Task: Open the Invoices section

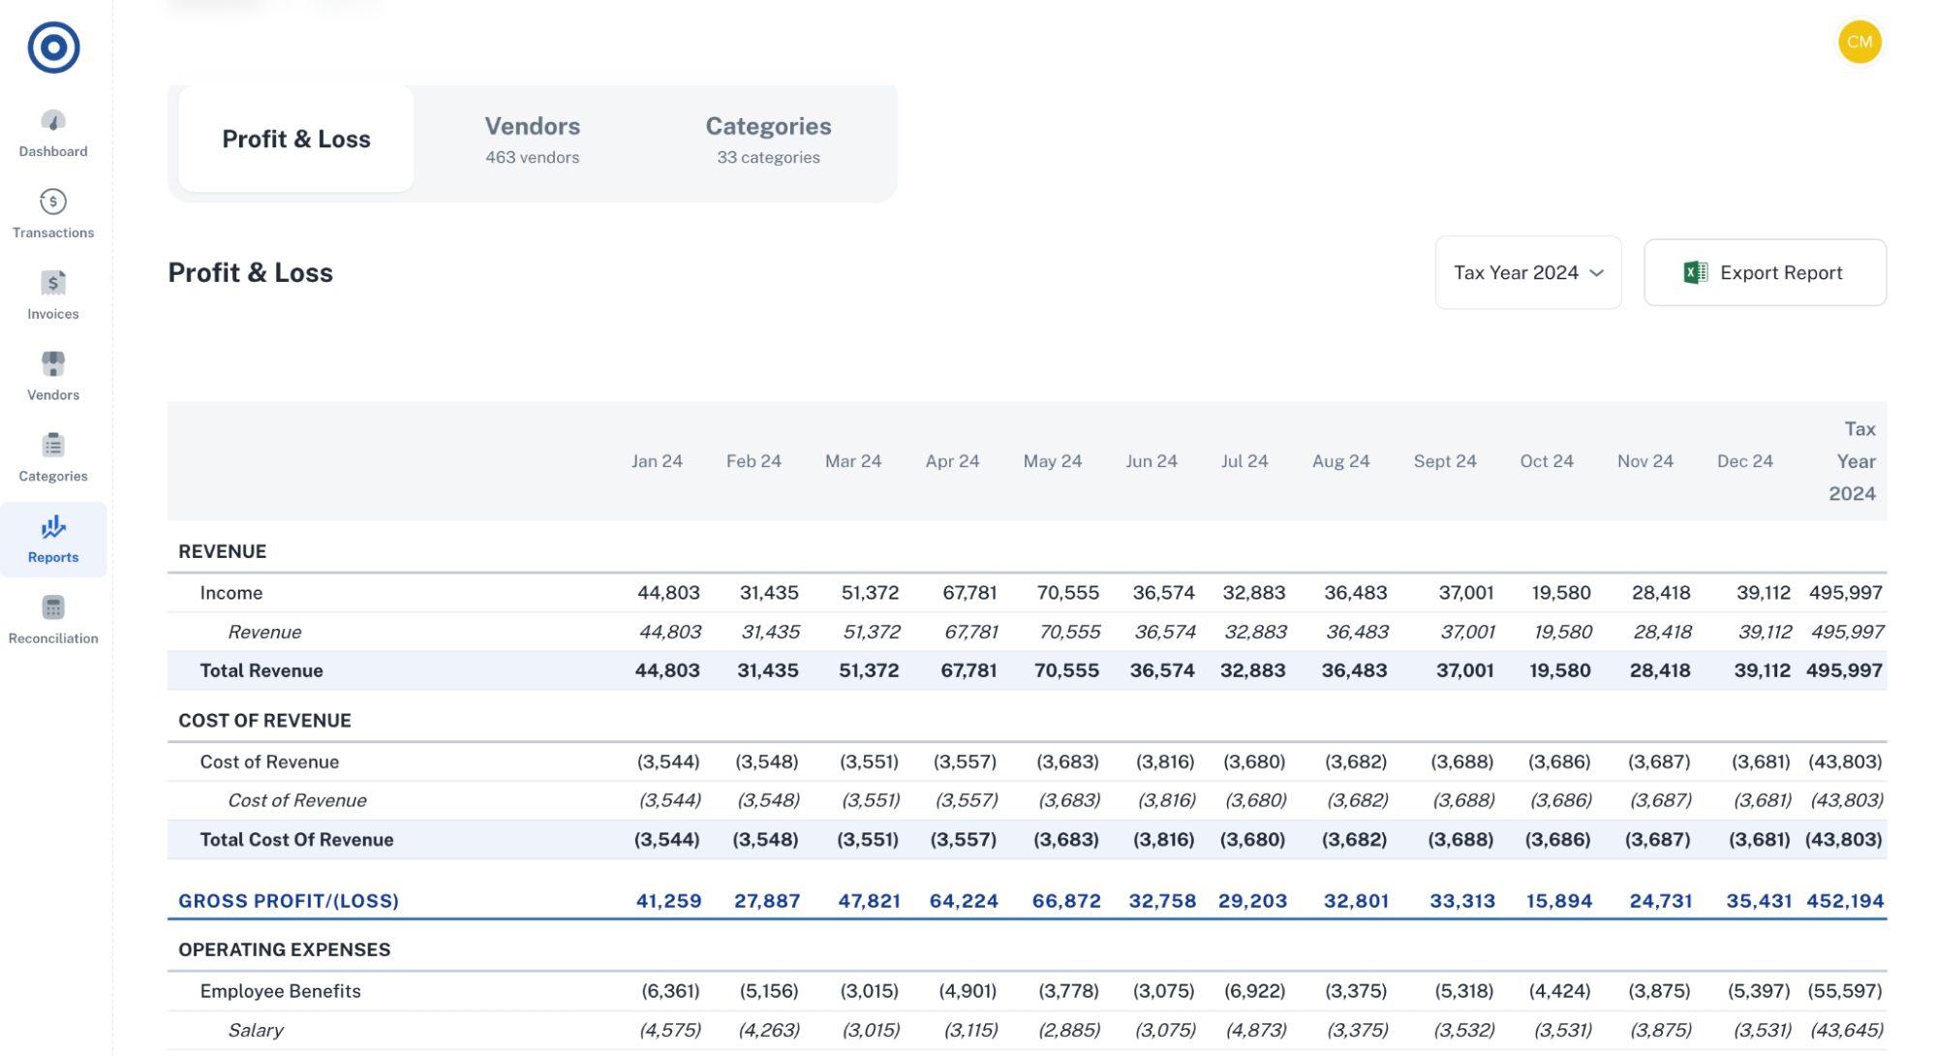Action: 53,295
